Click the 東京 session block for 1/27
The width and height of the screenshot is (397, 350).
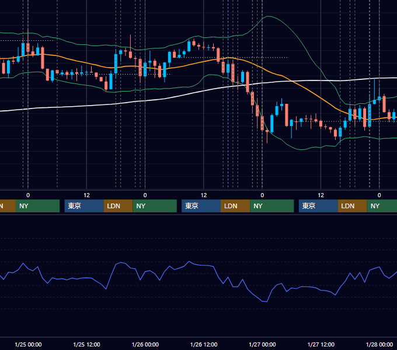318,206
